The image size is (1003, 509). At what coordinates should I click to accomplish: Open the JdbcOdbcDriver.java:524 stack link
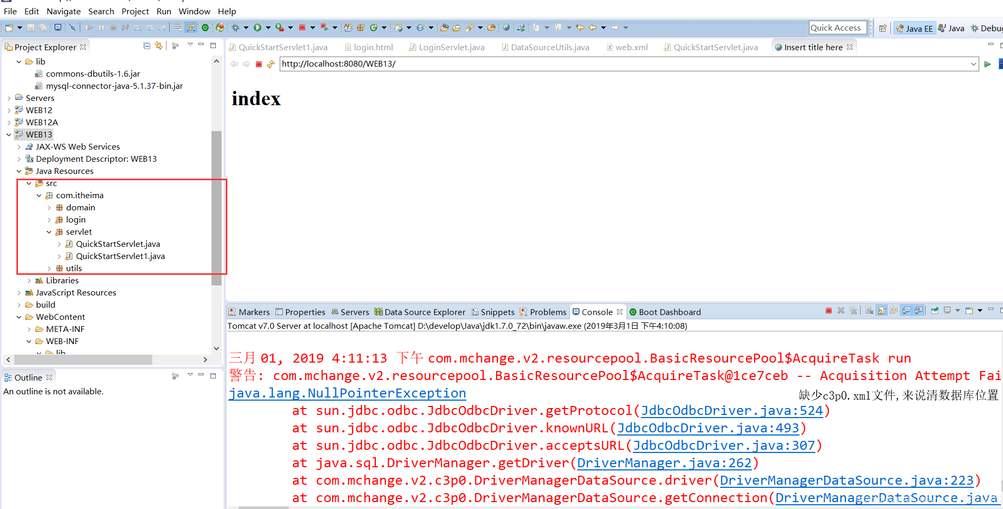click(732, 411)
